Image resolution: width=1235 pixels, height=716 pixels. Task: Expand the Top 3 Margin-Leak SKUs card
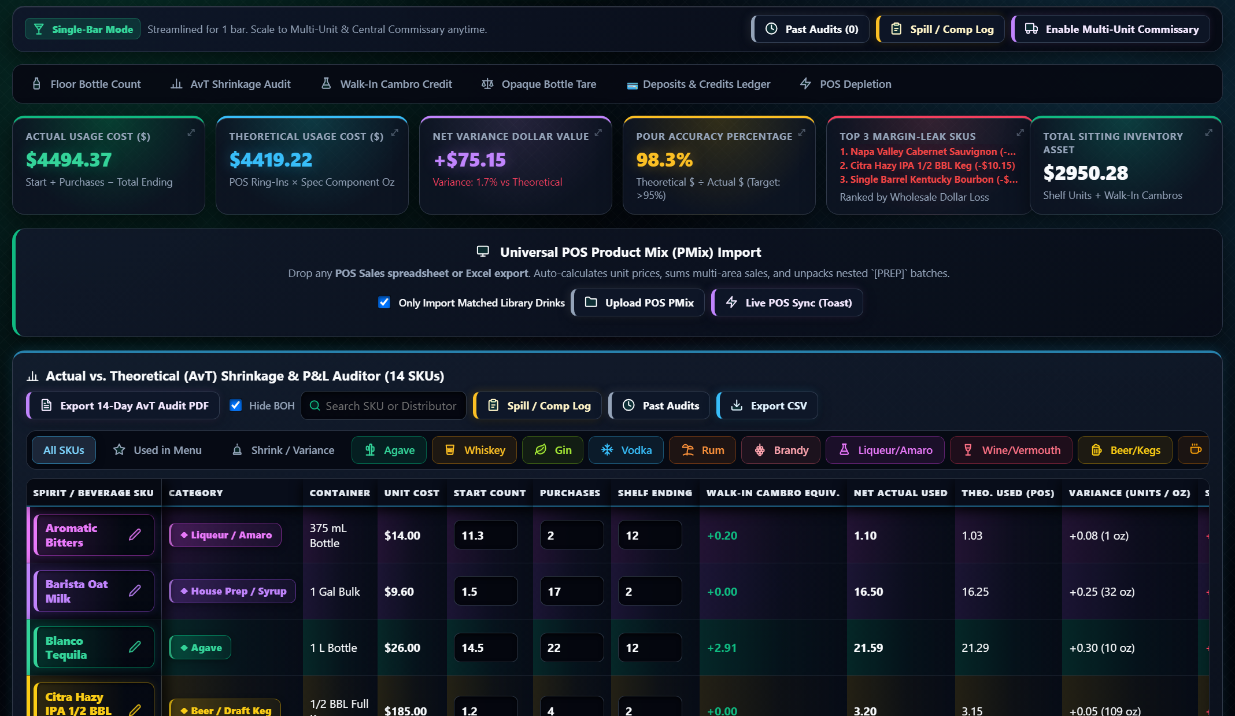pyautogui.click(x=1020, y=132)
